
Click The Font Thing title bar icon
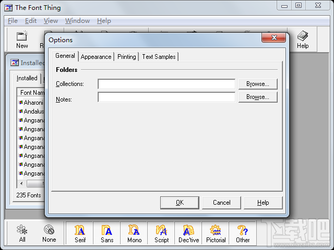click(8, 8)
